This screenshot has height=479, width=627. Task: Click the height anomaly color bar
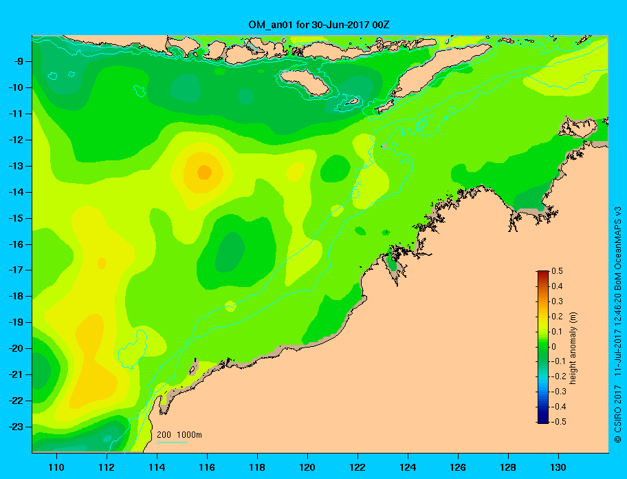tap(543, 347)
